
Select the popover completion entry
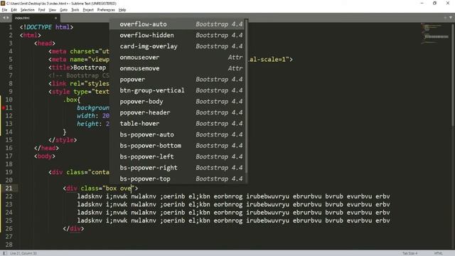pyautogui.click(x=177, y=79)
